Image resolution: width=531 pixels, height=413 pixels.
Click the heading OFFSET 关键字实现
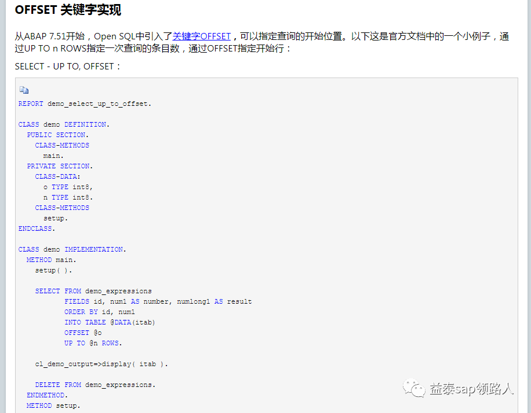pyautogui.click(x=68, y=10)
